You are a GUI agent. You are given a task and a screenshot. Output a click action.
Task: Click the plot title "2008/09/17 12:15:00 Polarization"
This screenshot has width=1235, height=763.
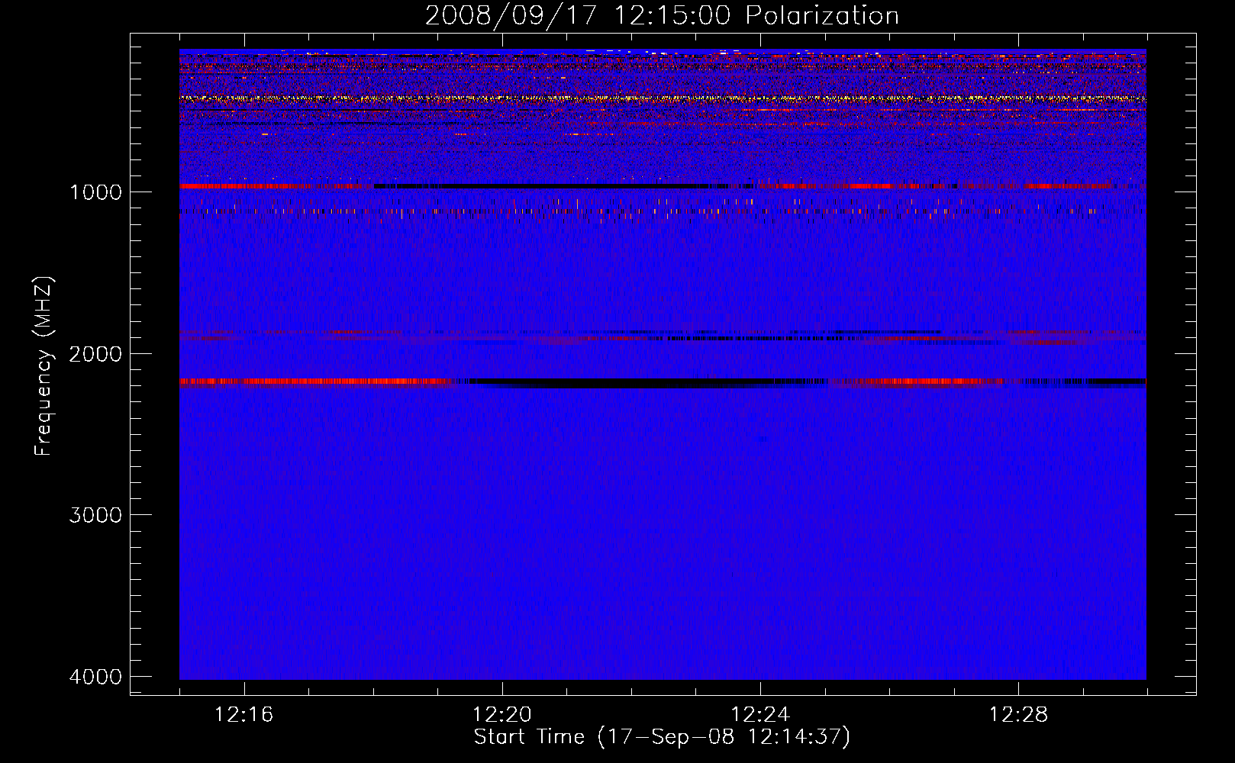pyautogui.click(x=662, y=16)
